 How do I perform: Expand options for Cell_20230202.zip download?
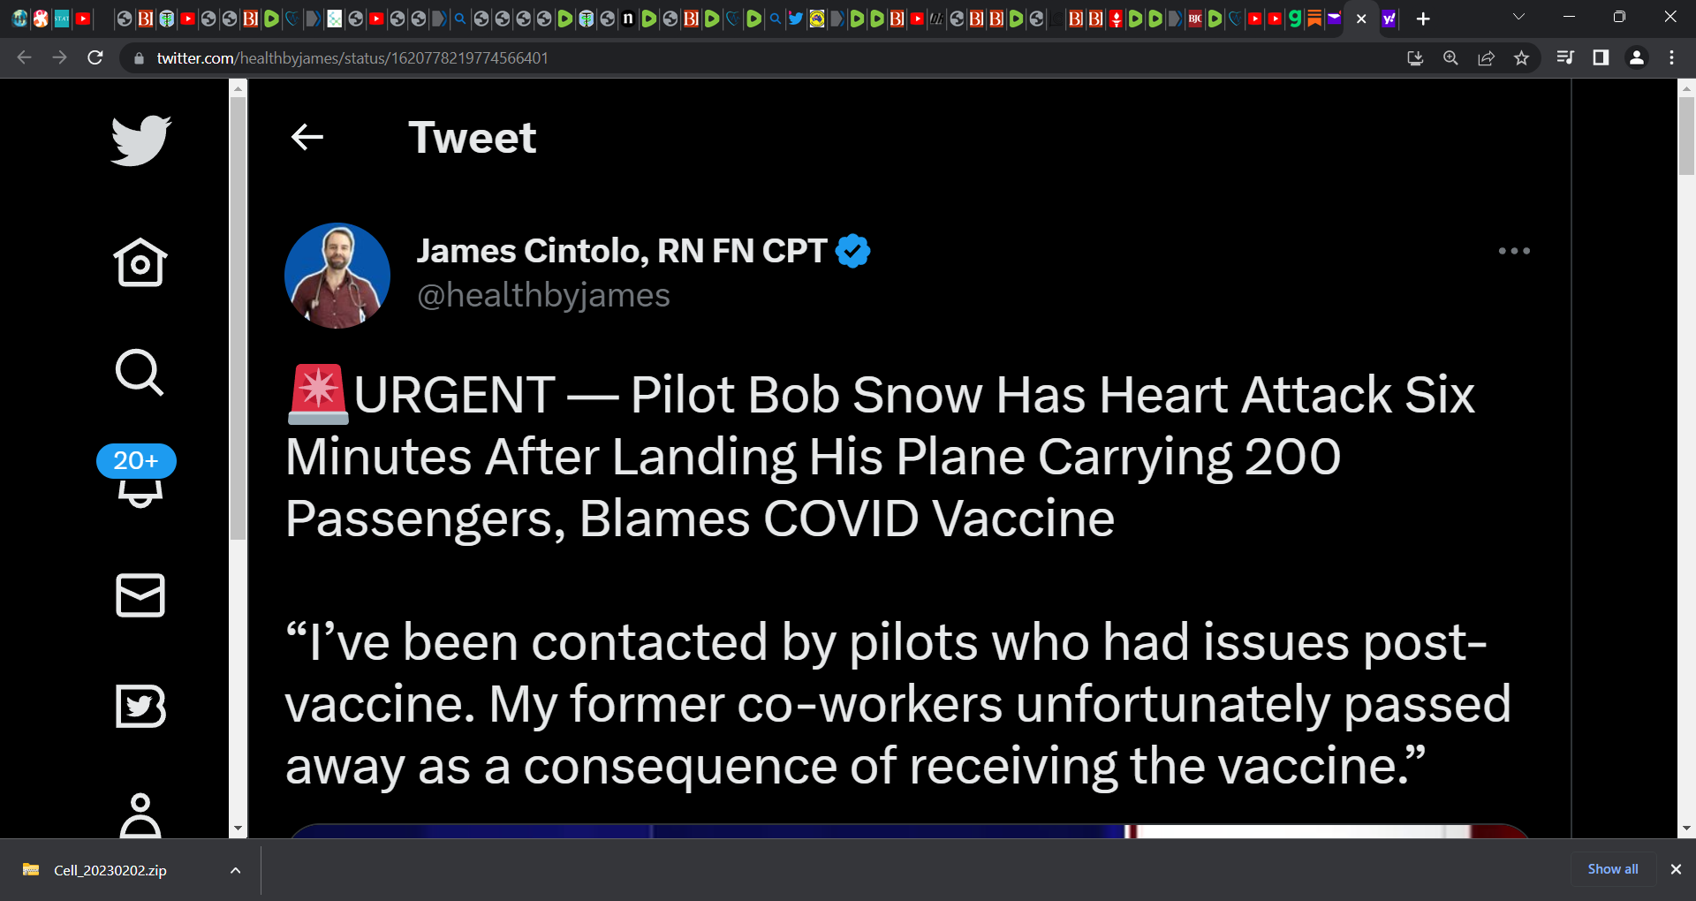click(x=235, y=870)
